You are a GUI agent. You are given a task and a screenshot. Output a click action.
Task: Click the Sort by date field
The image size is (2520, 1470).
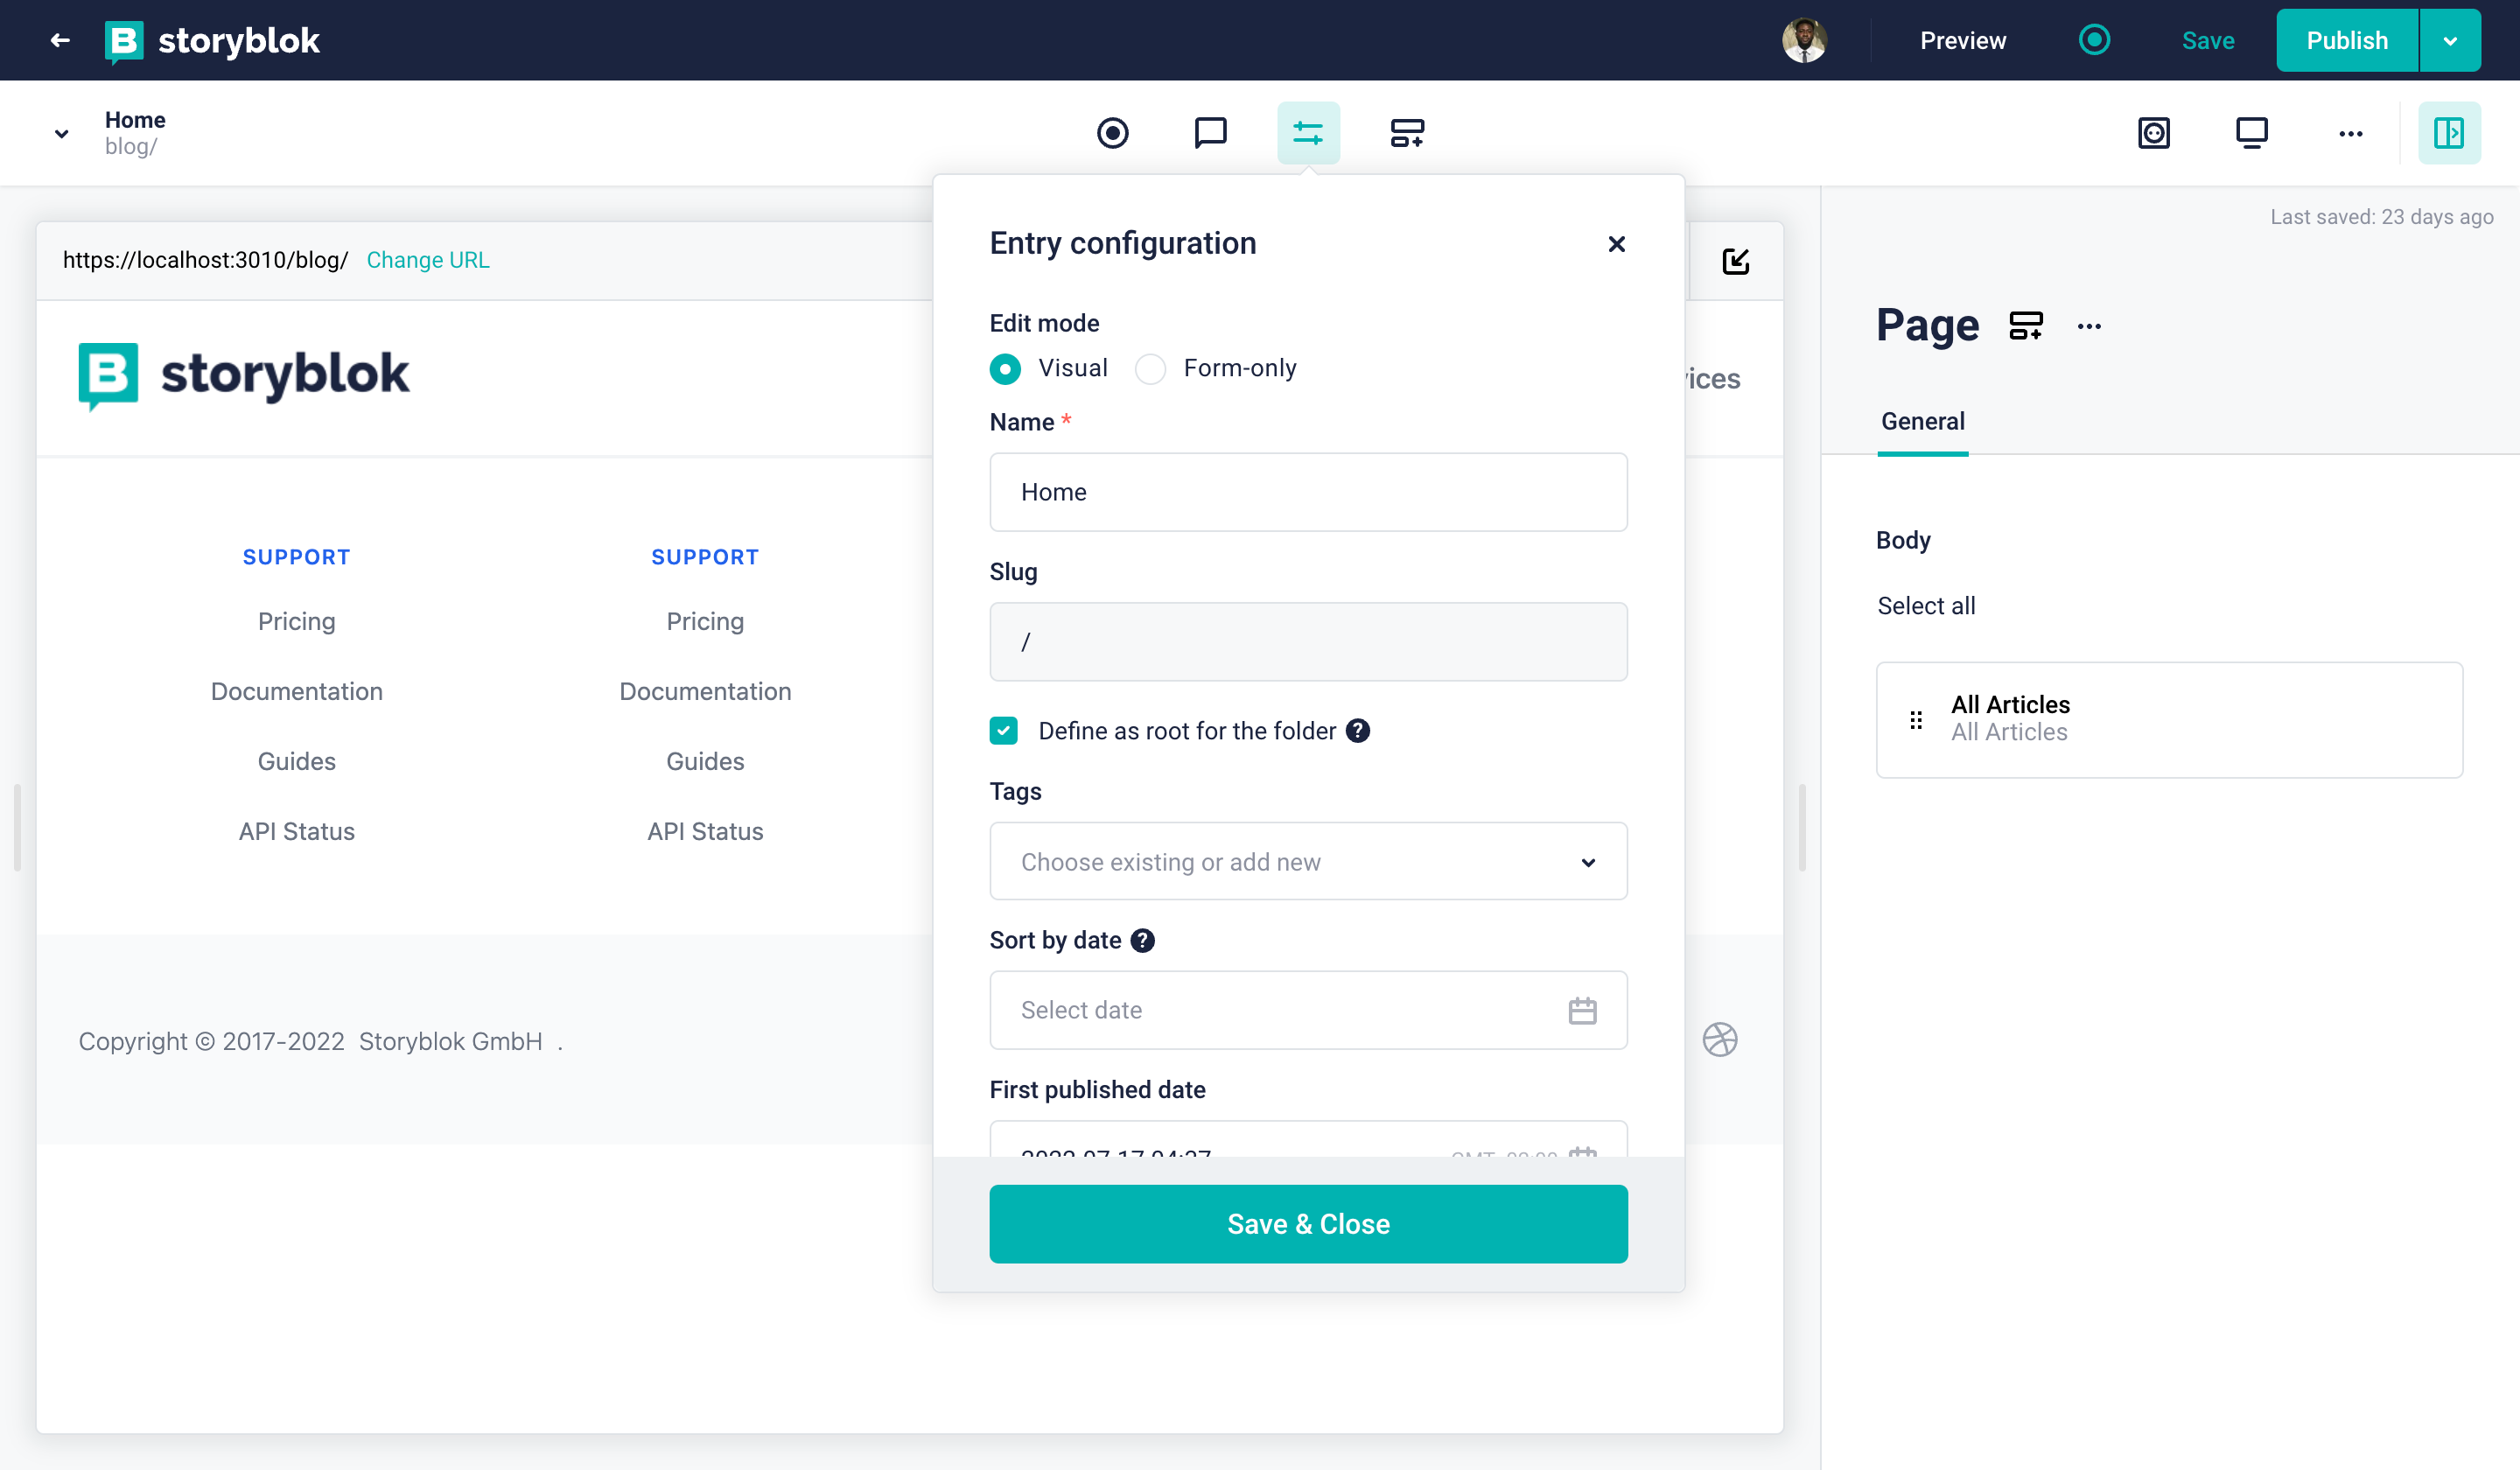[1308, 1010]
